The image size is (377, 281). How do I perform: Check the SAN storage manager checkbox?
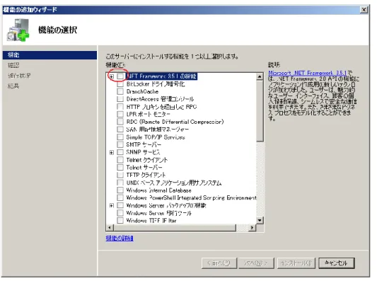pyautogui.click(x=120, y=130)
